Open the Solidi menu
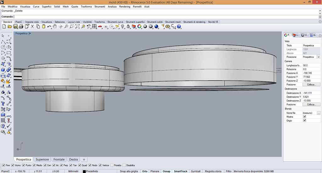This screenshot has width=322, height=173. click(x=57, y=7)
